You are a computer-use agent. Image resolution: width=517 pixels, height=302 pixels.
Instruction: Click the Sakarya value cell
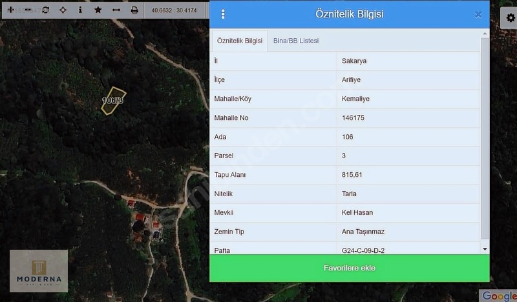[408, 61]
